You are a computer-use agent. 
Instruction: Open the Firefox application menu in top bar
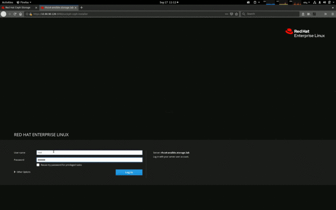[x=23, y=2]
